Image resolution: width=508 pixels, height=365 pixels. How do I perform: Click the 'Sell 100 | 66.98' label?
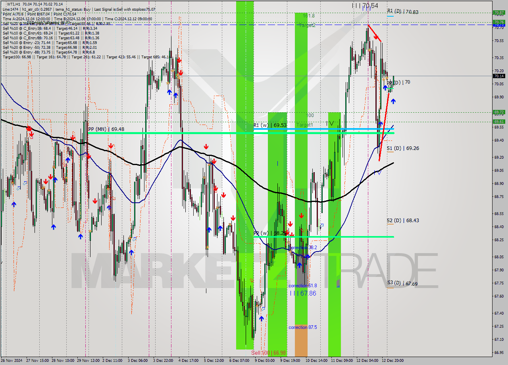pos(269,353)
